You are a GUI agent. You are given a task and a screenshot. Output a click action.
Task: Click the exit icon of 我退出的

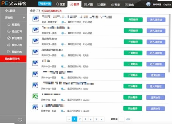(9, 52)
